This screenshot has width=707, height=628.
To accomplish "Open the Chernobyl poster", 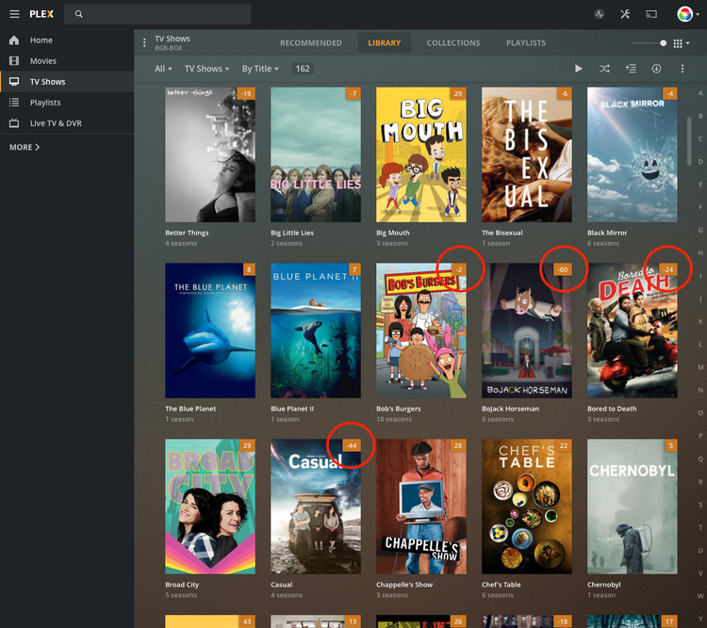I will click(633, 507).
